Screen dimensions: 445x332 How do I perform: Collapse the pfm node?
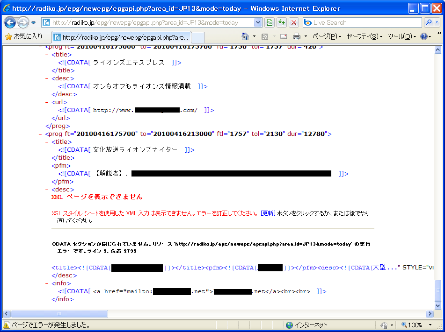tap(47, 166)
